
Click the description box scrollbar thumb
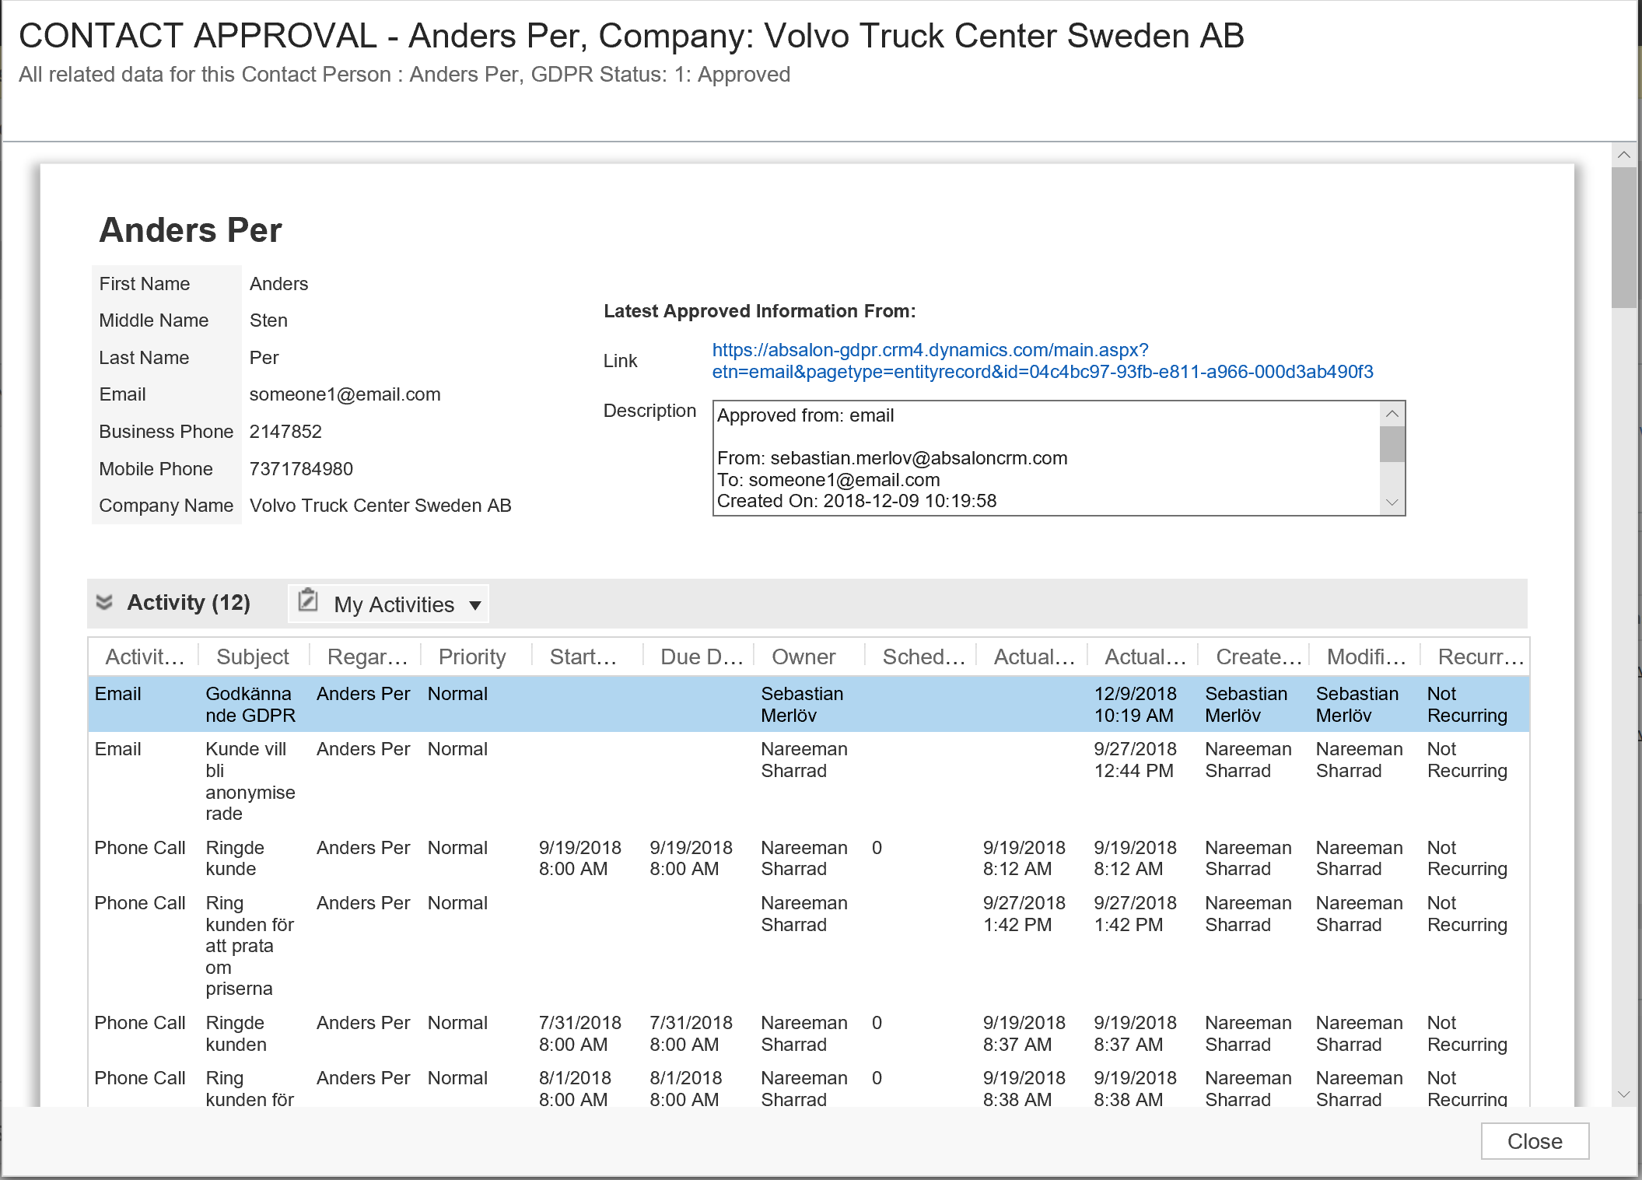[1392, 444]
